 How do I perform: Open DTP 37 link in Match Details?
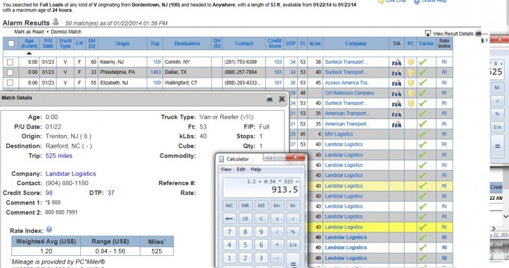(x=111, y=193)
